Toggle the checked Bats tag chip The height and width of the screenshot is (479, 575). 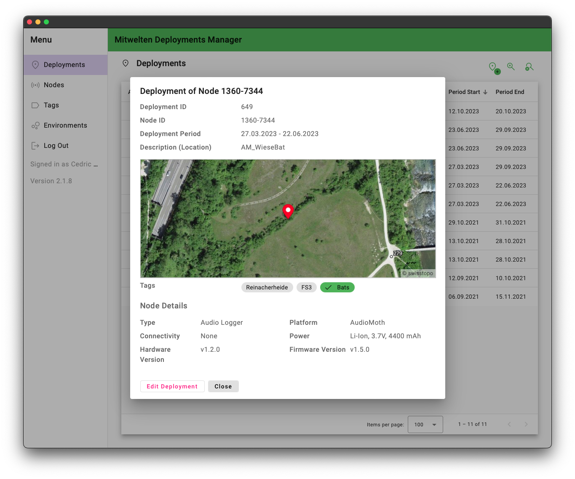[x=337, y=287]
